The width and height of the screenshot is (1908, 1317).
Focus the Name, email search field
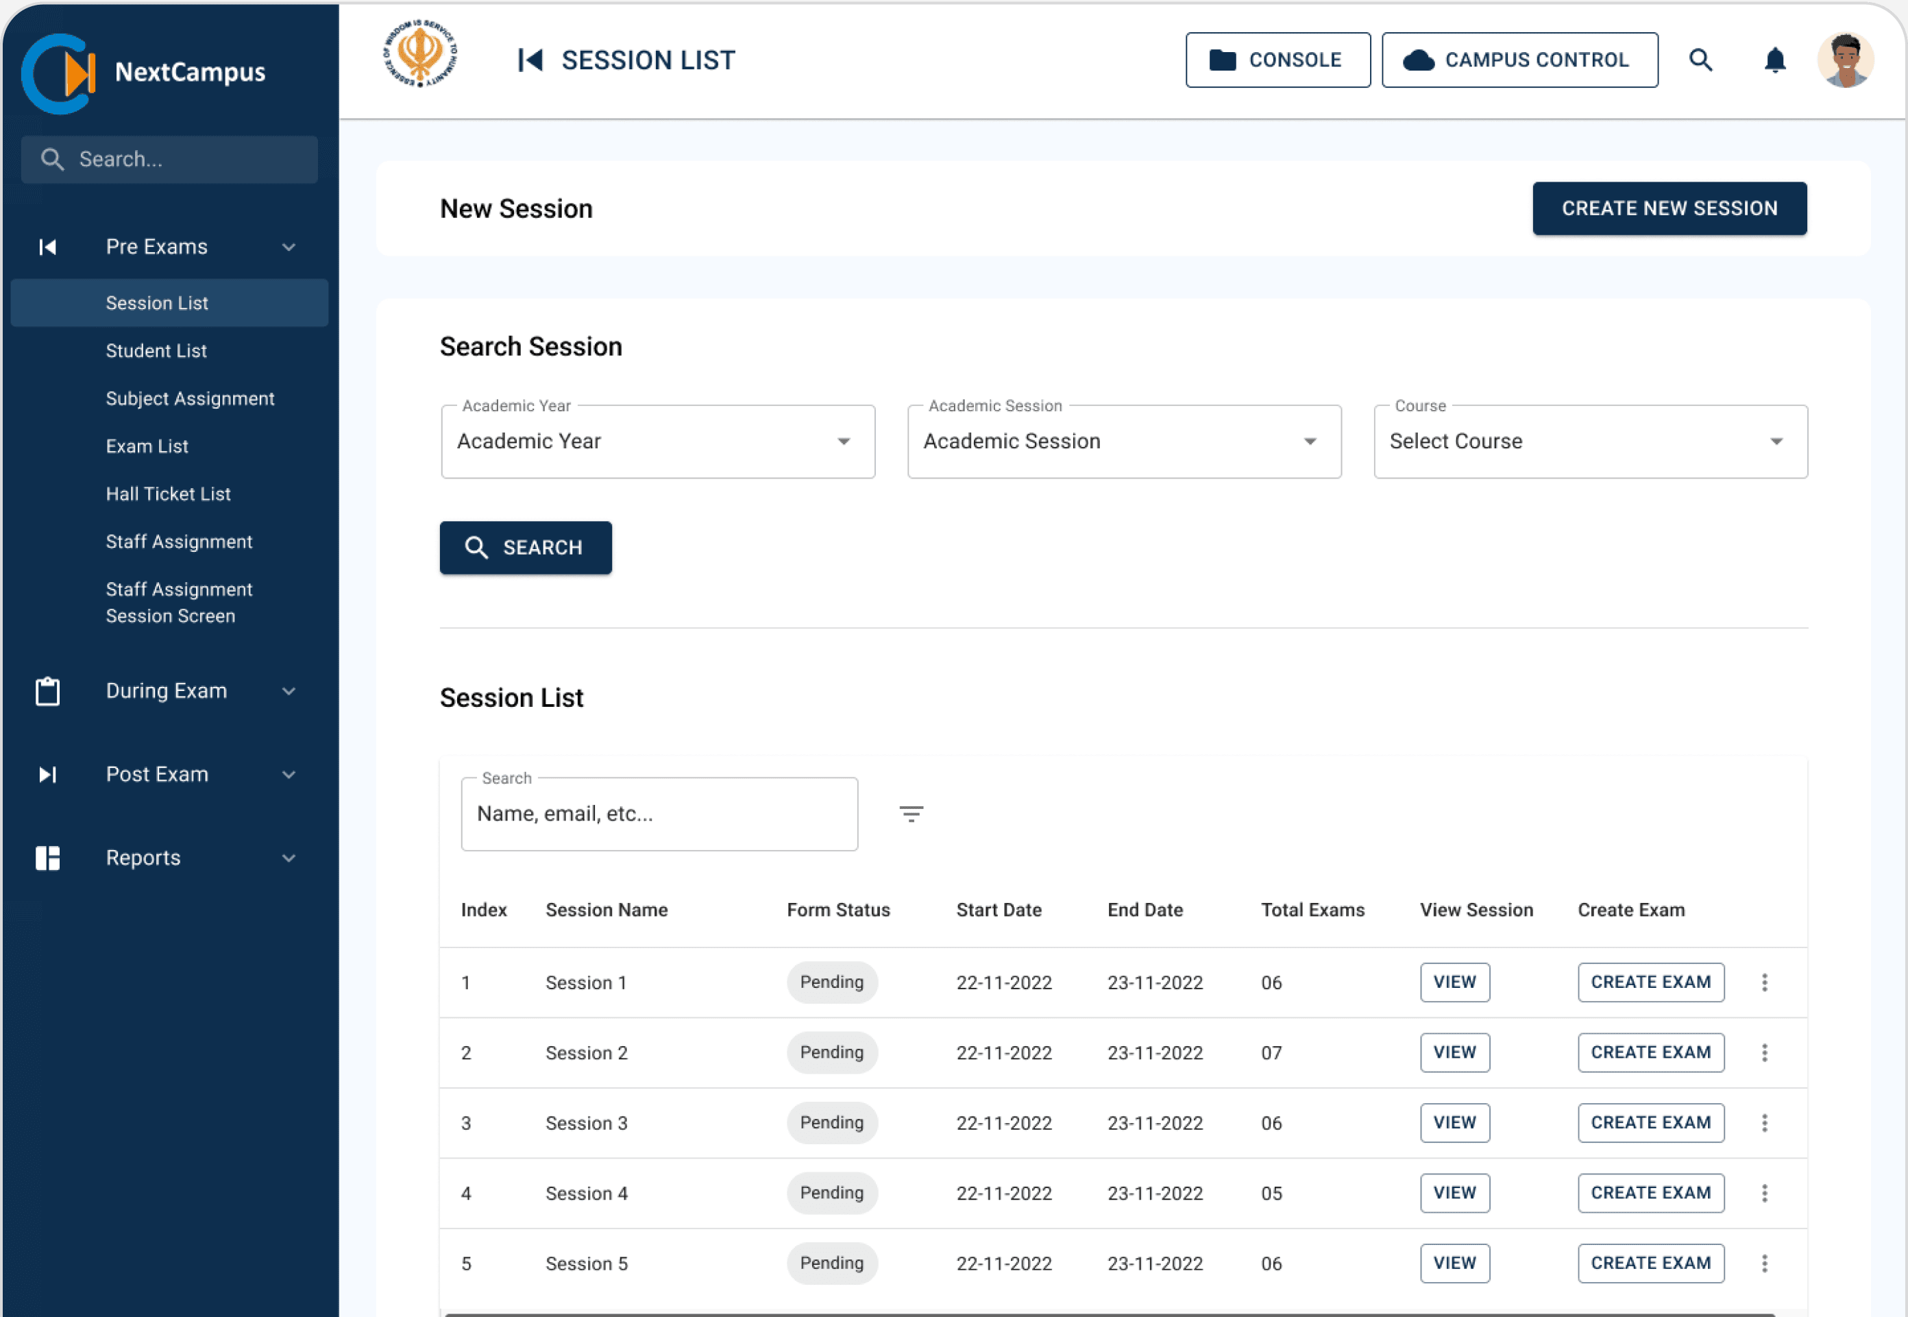tap(658, 814)
